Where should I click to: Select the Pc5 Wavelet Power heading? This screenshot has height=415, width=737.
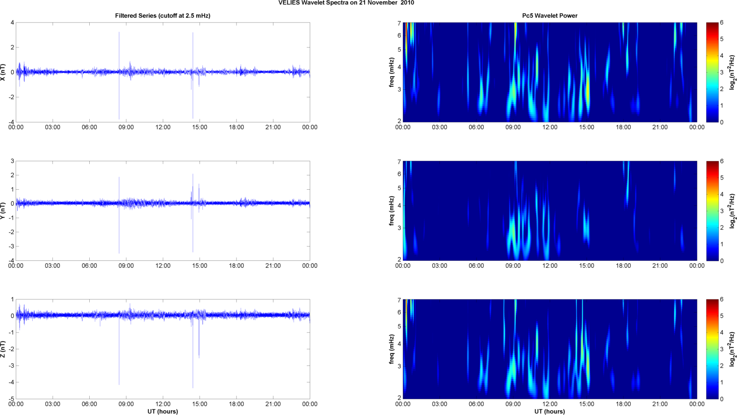550,16
